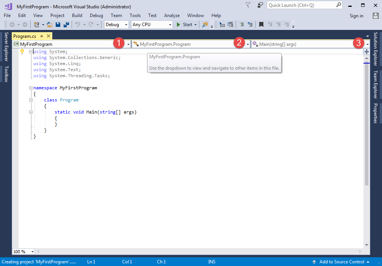Collapse the Main method block
382x266 pixels.
31,112
